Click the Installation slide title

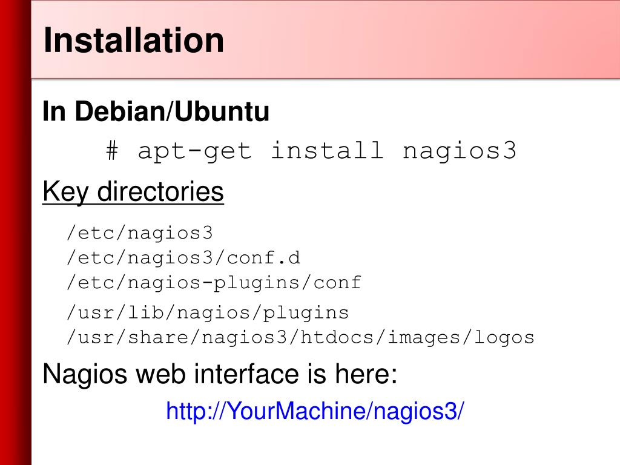pos(134,40)
